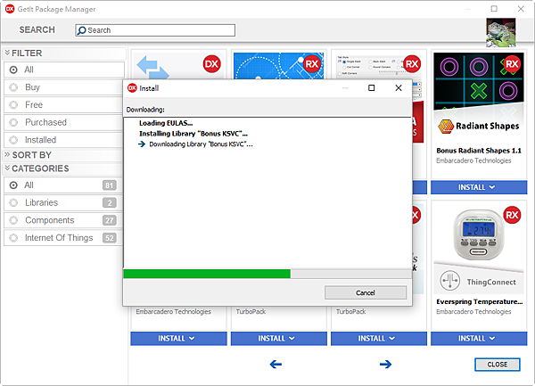Viewport: 535px width, 386px height.
Task: Go to next page with right arrow
Action: tap(385, 365)
